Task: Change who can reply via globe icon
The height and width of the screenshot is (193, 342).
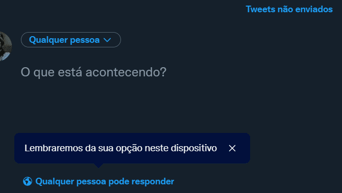Action: (x=28, y=181)
